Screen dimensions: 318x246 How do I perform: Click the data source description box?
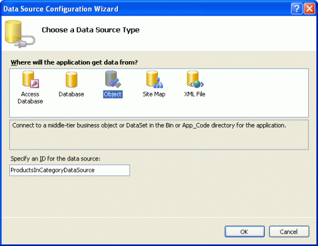(x=159, y=135)
